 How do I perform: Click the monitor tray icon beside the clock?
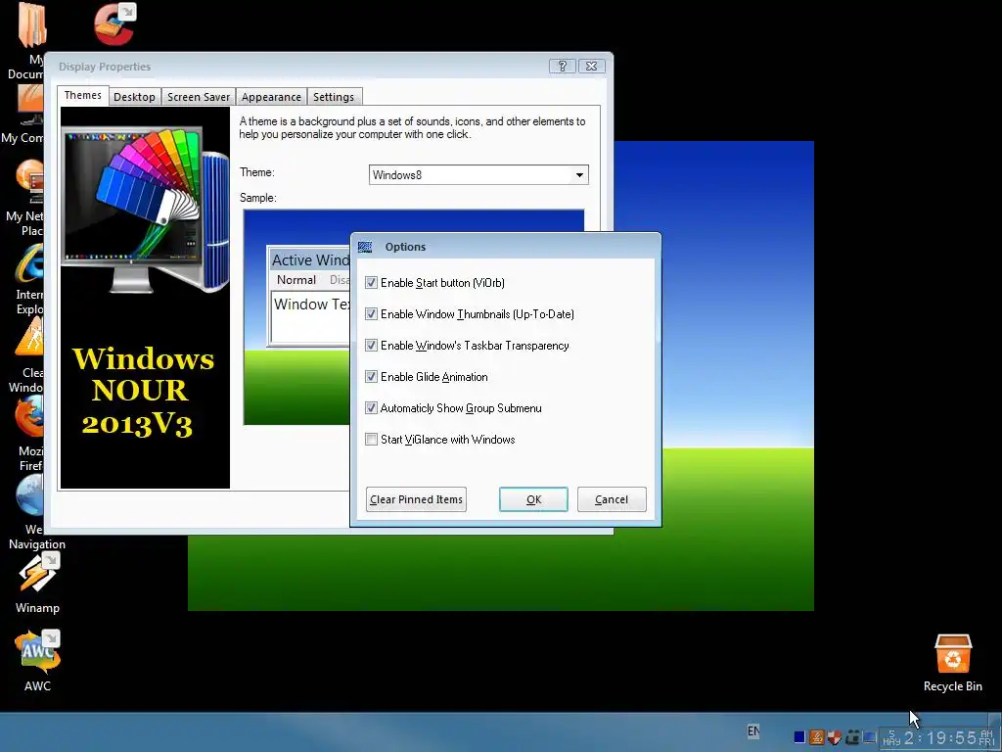tap(869, 737)
